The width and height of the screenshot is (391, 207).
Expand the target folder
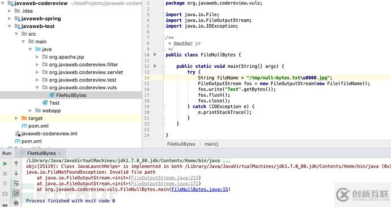[x=16, y=118]
